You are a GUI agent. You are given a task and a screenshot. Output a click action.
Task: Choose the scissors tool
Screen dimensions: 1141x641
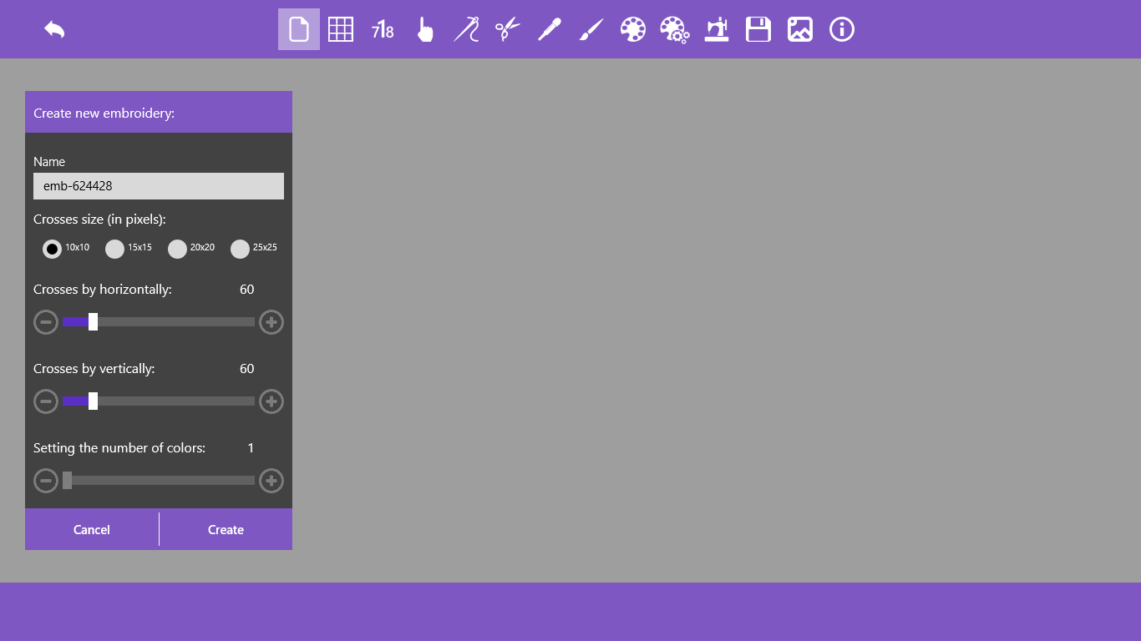(508, 29)
